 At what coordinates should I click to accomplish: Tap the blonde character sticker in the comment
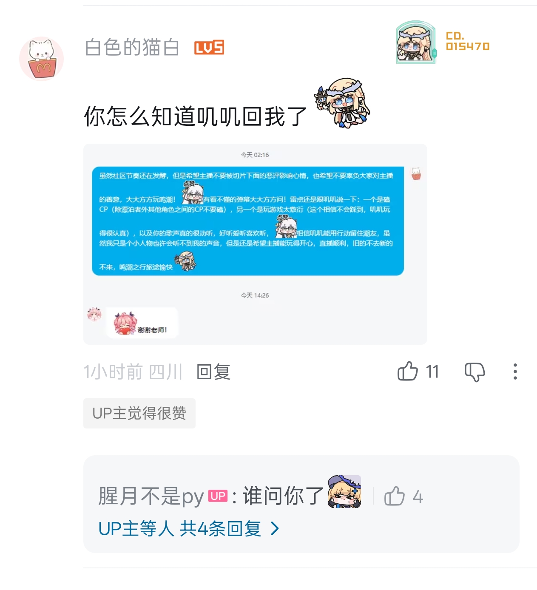tap(342, 103)
